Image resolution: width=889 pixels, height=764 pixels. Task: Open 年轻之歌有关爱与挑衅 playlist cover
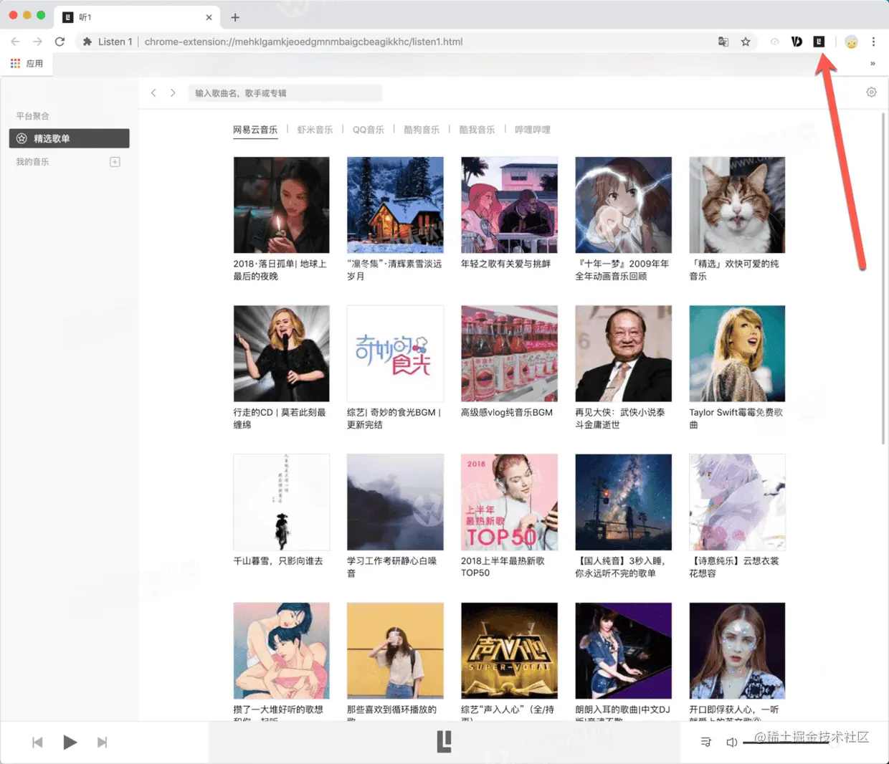[x=509, y=205]
